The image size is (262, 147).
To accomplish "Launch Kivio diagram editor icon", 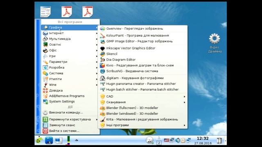I will (102, 65).
